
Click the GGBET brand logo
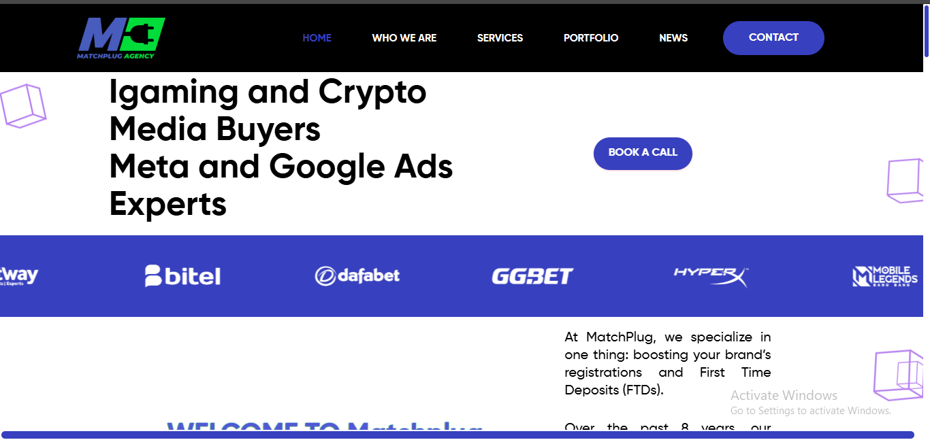click(532, 276)
